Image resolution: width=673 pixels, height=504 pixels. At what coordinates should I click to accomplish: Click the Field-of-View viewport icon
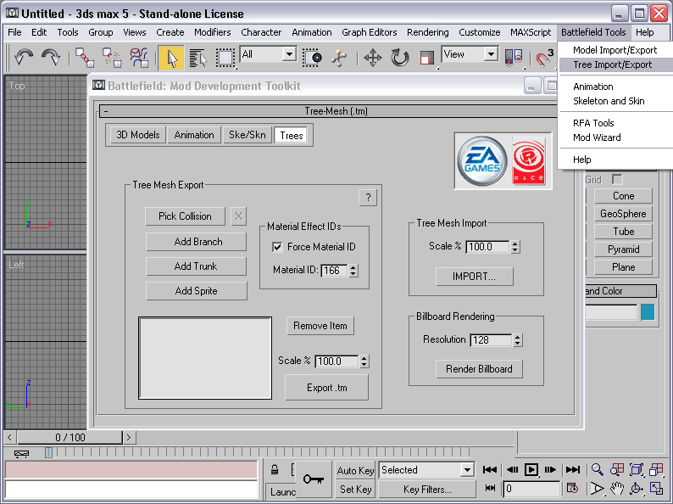pos(597,489)
